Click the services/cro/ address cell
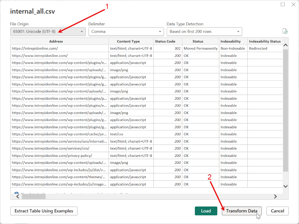Viewport: 299px width, 224px height. 60,148
